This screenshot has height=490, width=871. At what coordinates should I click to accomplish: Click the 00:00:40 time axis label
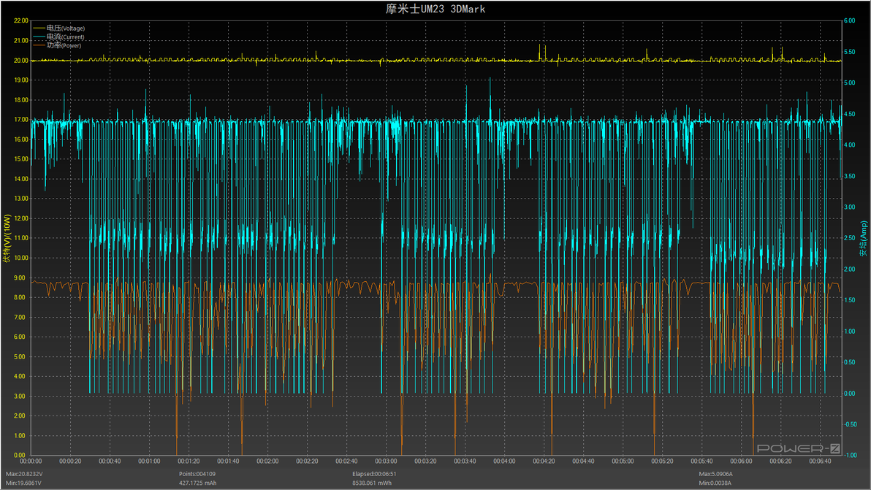[x=110, y=461]
